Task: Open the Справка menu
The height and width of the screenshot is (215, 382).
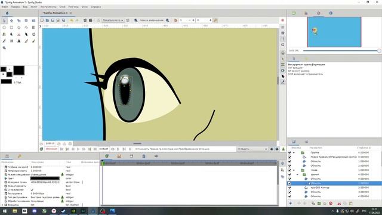Action: coord(95,7)
